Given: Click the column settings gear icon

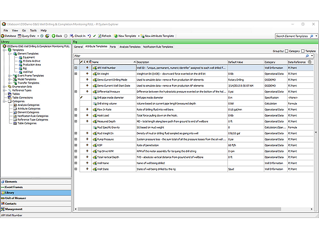Looking at the screenshot, I should (309, 62).
